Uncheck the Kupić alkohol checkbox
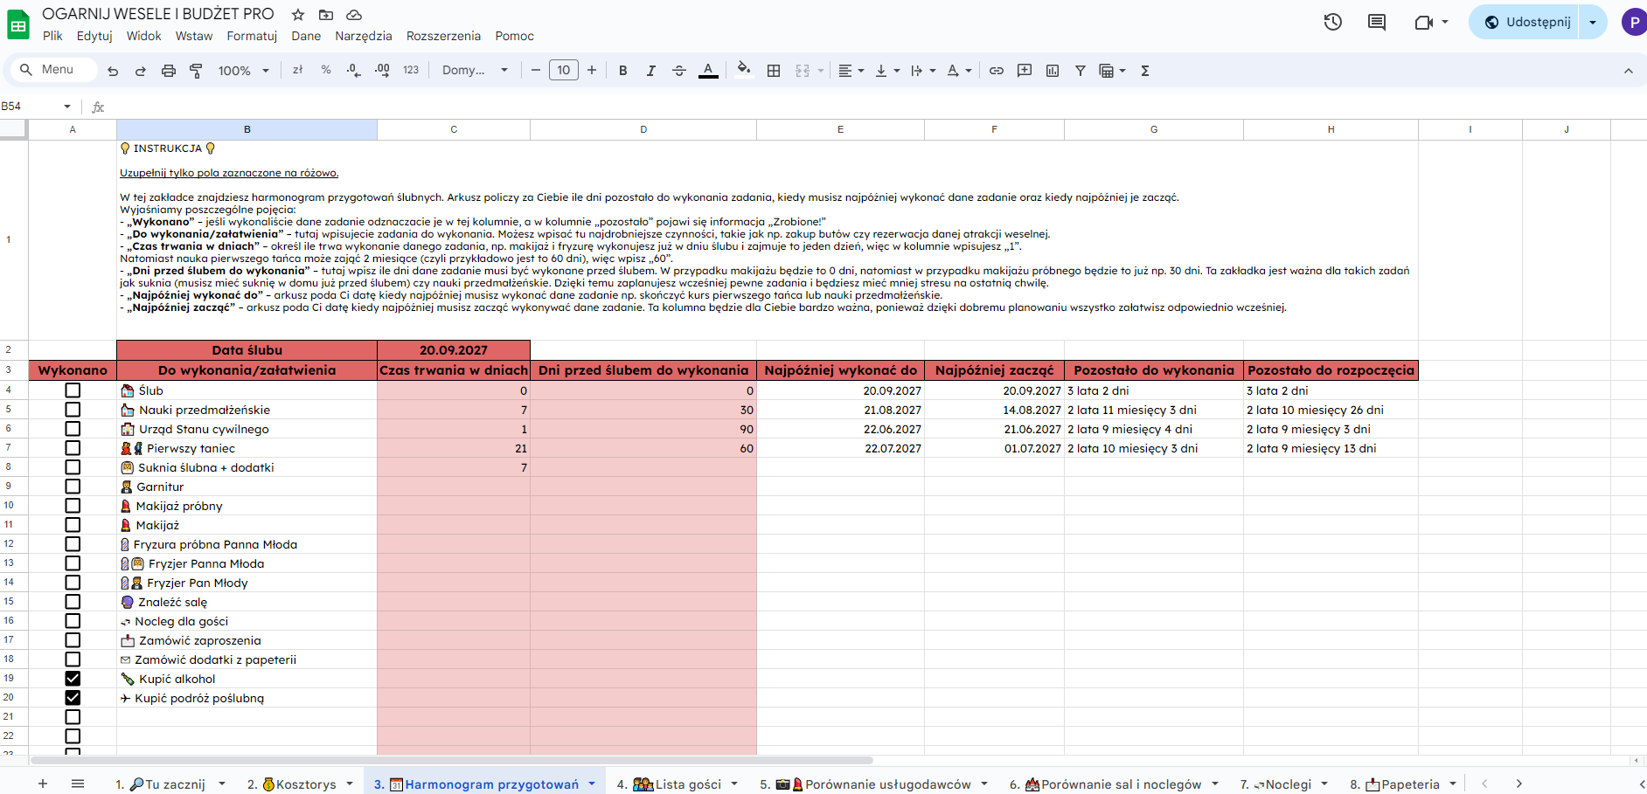This screenshot has height=794, width=1647. point(73,679)
